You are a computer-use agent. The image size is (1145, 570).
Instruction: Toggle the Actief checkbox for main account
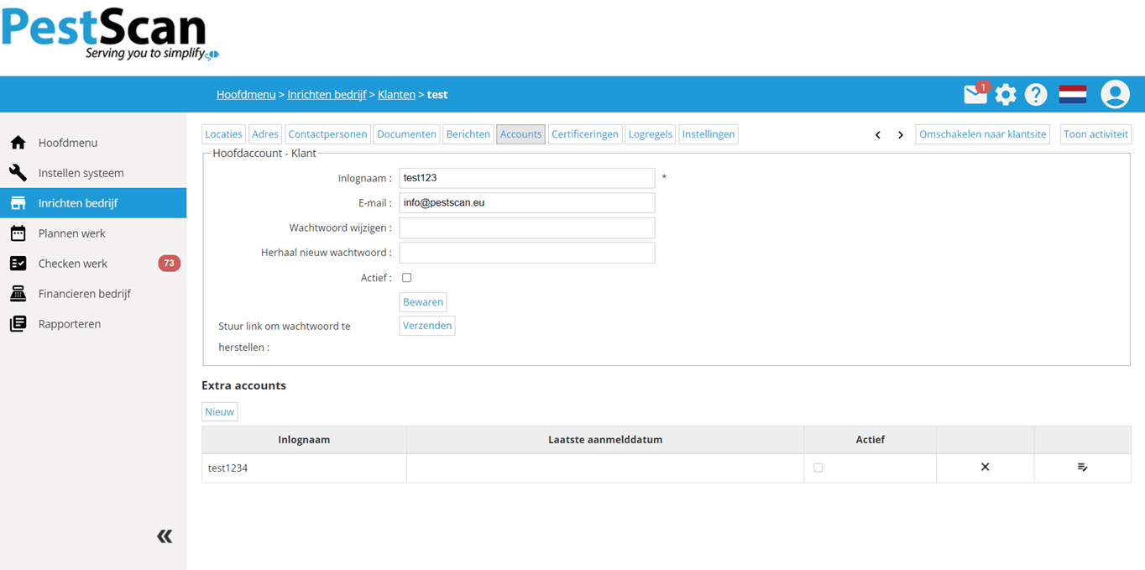click(x=406, y=278)
